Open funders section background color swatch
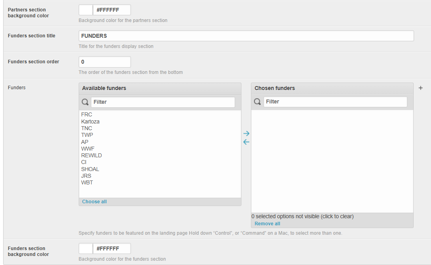Screen dimensions: 431x265 [86, 248]
